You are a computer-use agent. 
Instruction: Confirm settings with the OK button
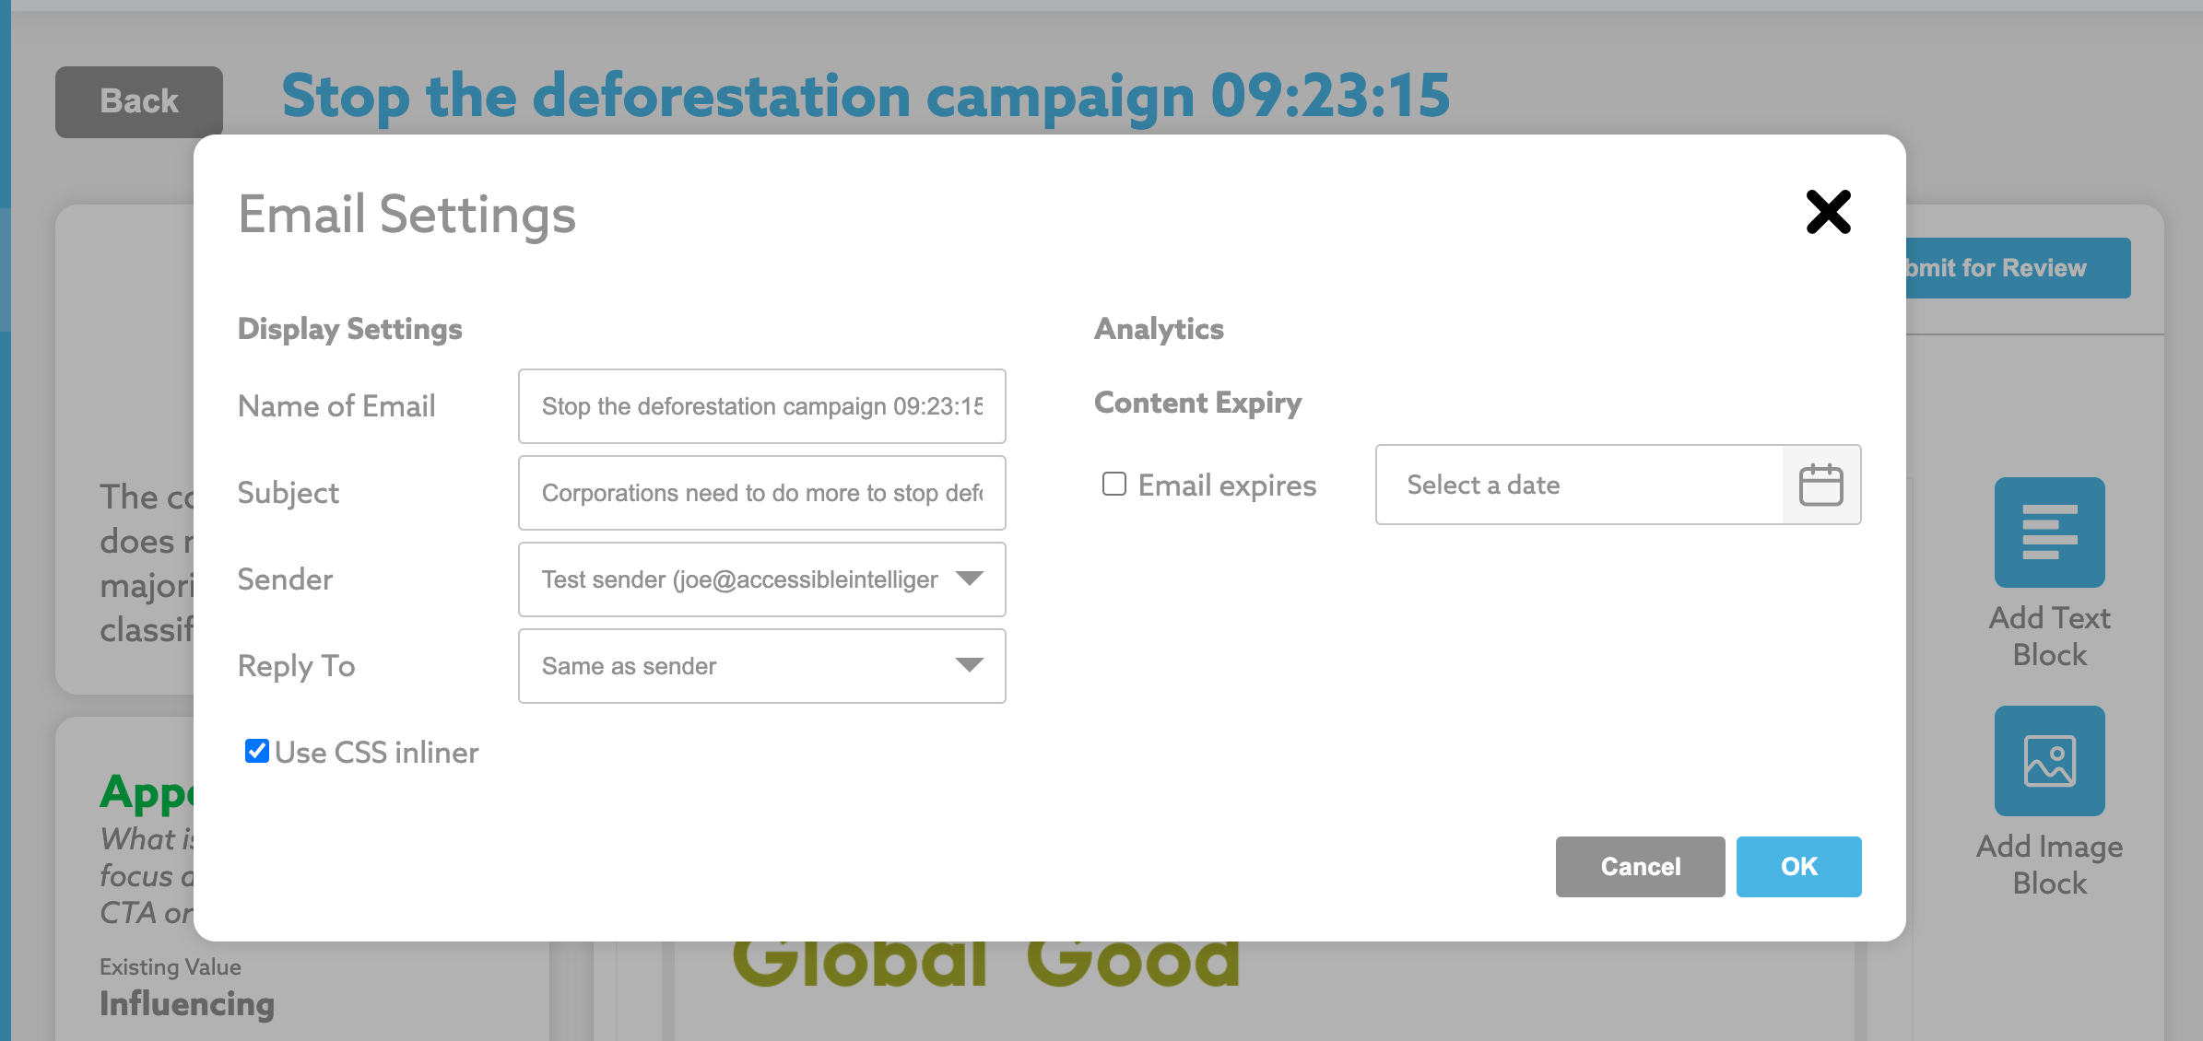1798,867
